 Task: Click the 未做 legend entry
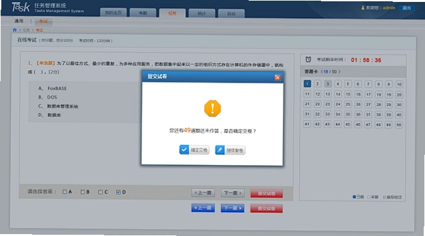(x=373, y=197)
